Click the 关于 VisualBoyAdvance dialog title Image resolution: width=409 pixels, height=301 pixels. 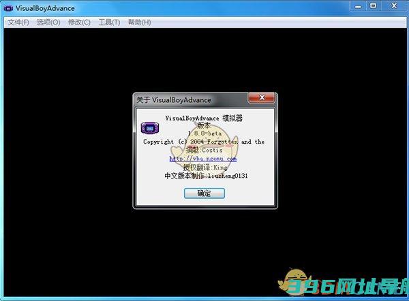tap(174, 100)
